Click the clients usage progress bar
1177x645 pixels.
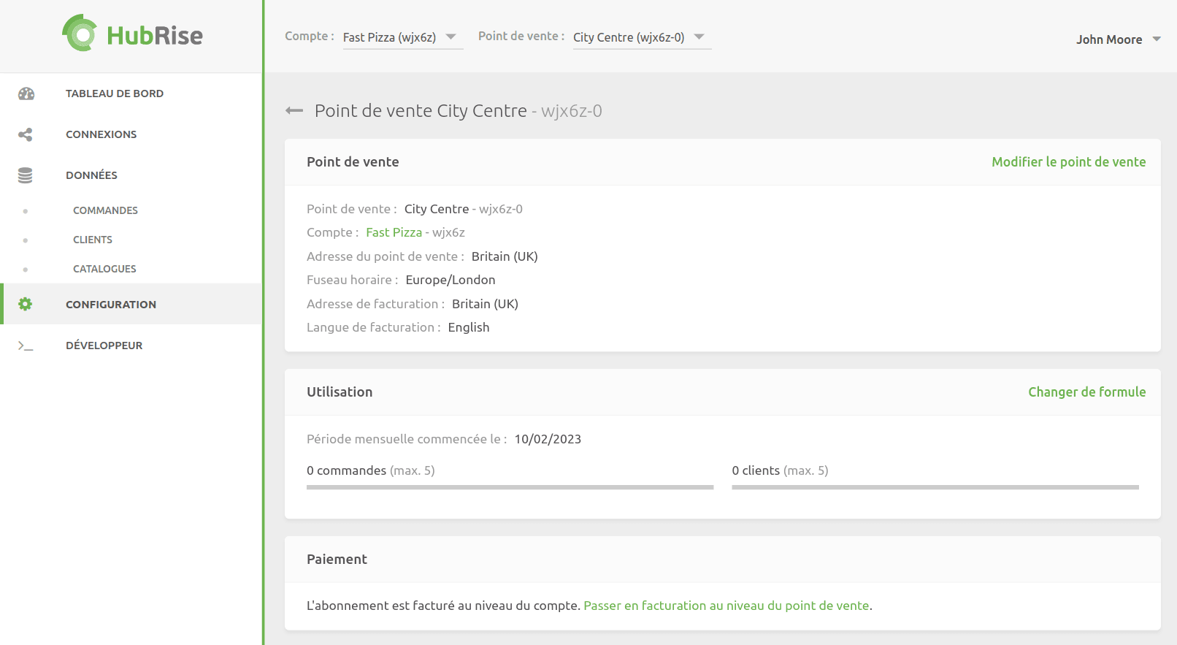pos(935,486)
